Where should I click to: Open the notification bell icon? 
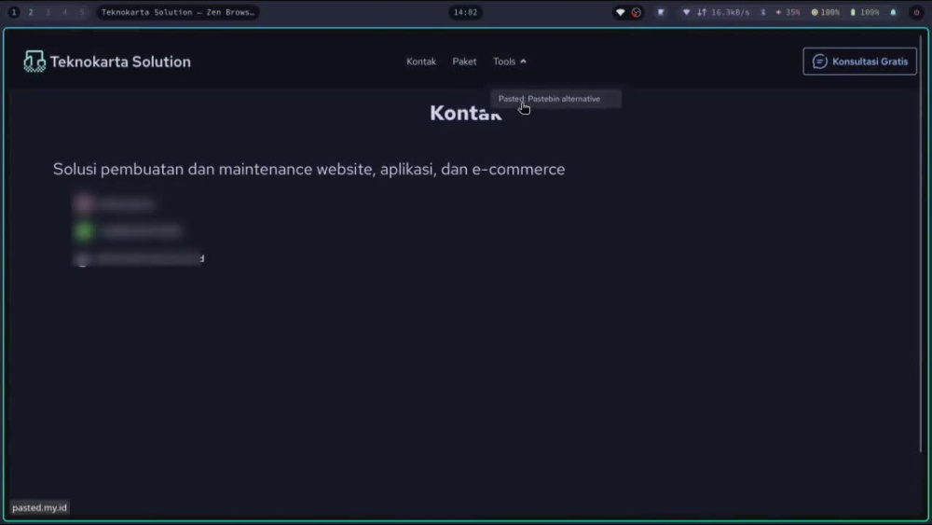893,12
